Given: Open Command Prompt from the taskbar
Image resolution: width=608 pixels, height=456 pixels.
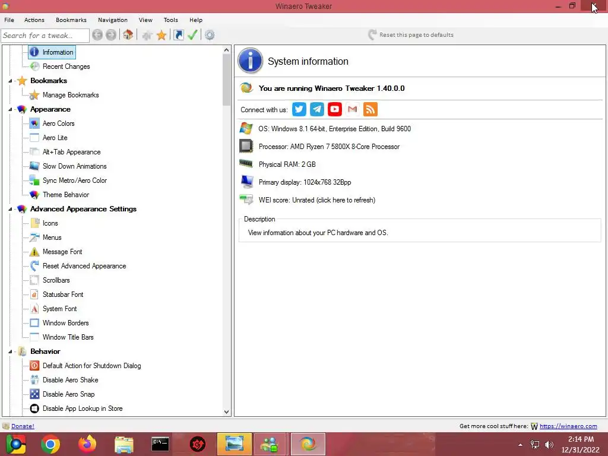Looking at the screenshot, I should click(x=160, y=444).
